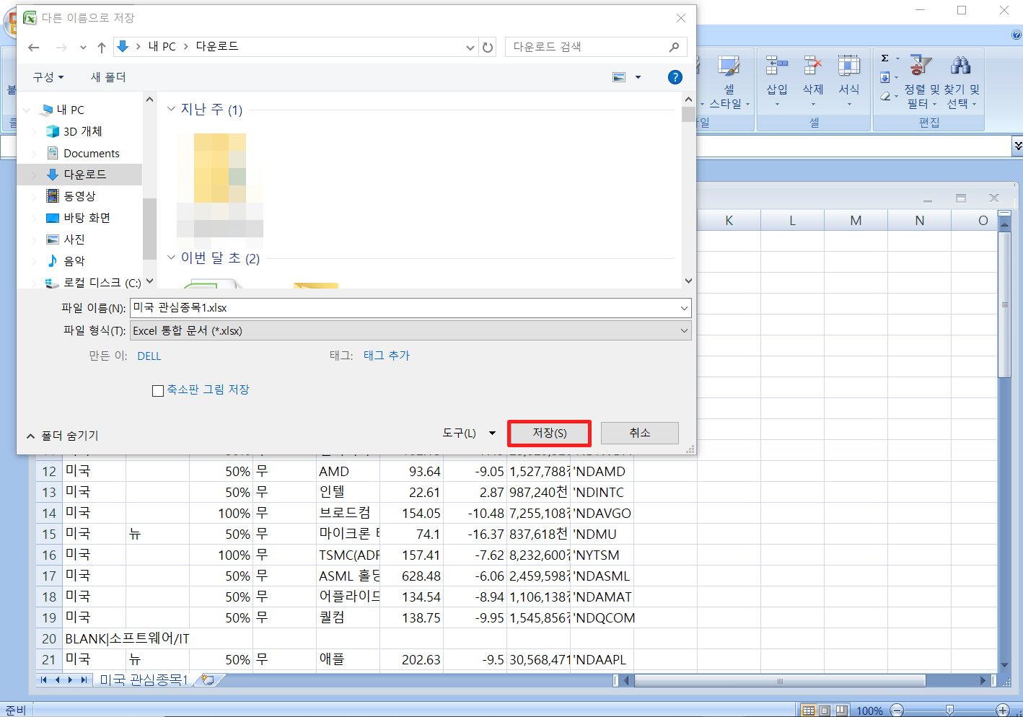Screen dimensions: 1023x717
Task: Select Documents in the folder tree
Action: point(92,153)
